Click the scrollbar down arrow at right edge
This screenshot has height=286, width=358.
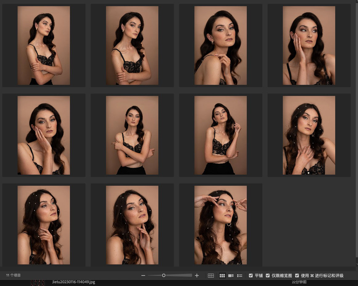(x=356, y=264)
